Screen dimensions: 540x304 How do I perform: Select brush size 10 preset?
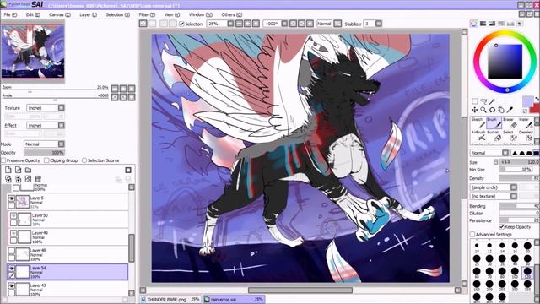pyautogui.click(x=477, y=247)
